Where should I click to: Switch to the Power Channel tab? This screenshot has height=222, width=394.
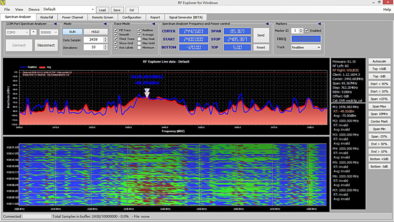coord(72,17)
